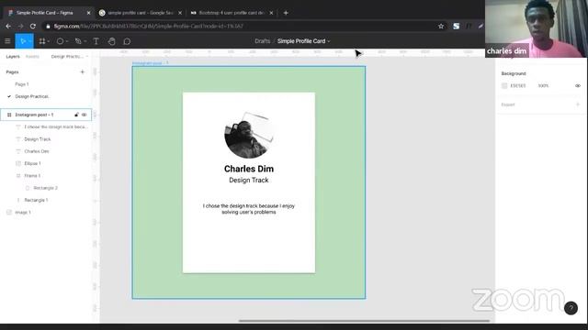Toggle background visibility eye icon
Viewport: 588px width, 330px height.
pos(578,85)
